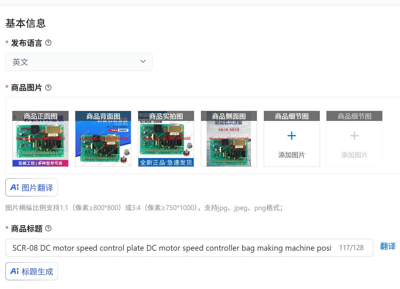Open the 发布语言 help tooltip icon
400x289 pixels.
point(48,43)
